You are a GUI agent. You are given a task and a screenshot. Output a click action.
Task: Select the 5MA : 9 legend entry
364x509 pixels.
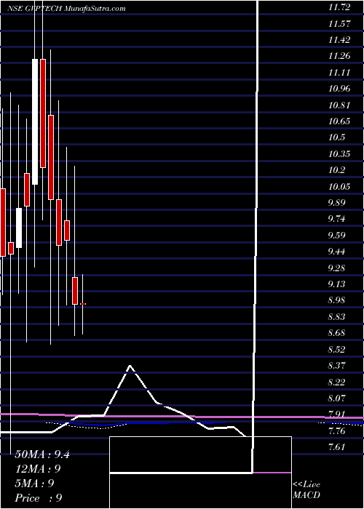[x=34, y=484]
